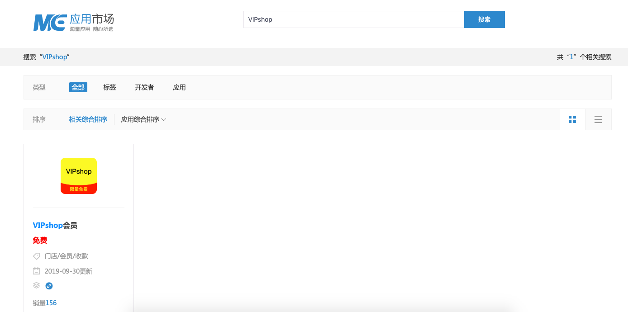Click the tag icon beside 门店/会员/收款
This screenshot has height=312, width=628.
37,256
